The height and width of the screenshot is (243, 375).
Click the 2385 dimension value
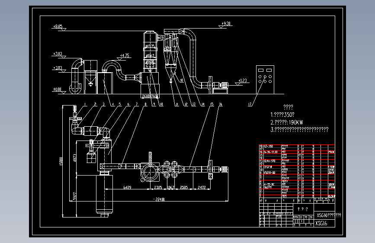tap(158, 187)
